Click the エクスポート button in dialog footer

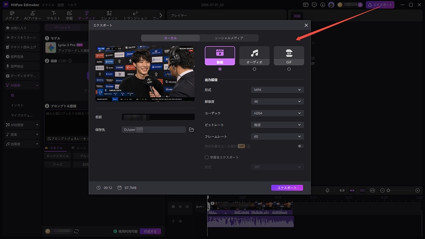[x=287, y=188]
